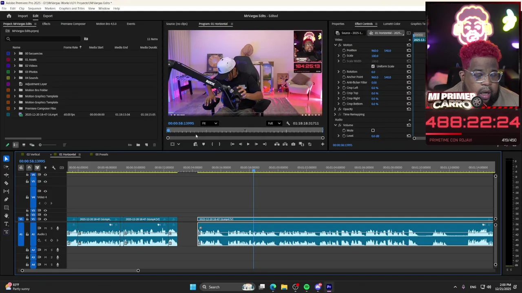
Task: Reset the Opacity effect
Action: coord(409,109)
